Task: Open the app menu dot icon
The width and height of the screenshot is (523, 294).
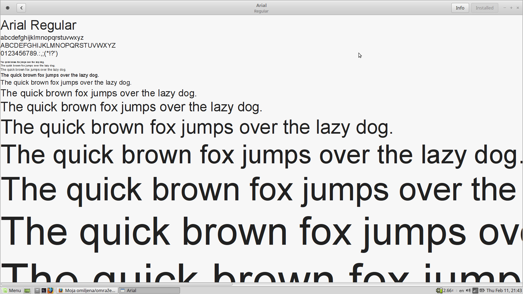Action: coord(8,8)
